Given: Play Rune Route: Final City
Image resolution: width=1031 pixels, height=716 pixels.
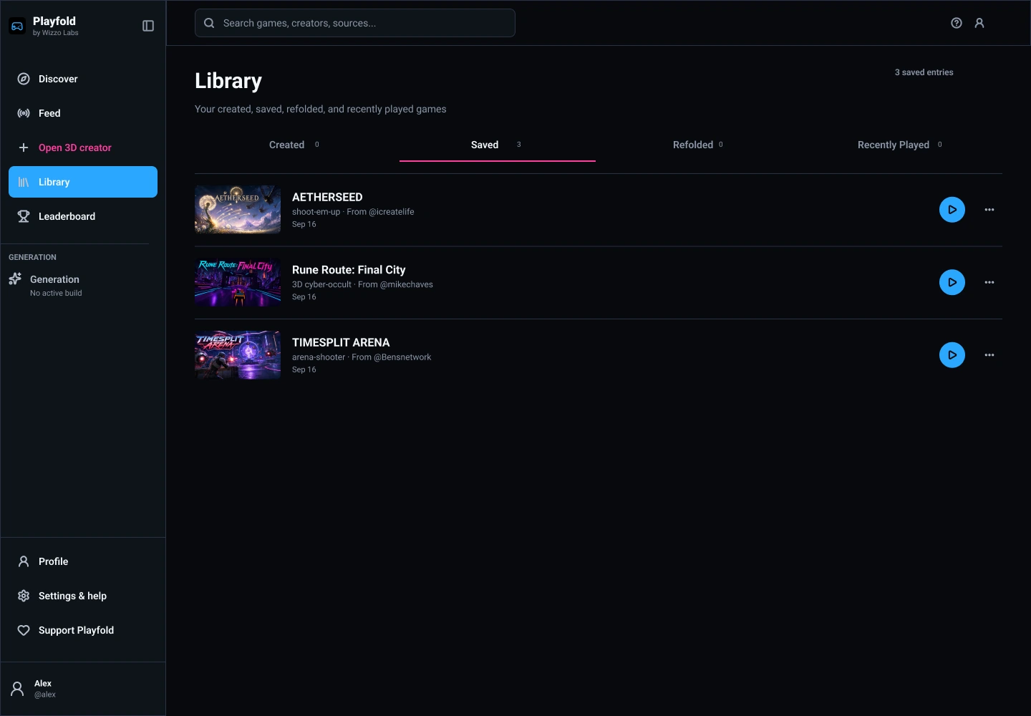Looking at the screenshot, I should tap(952, 282).
